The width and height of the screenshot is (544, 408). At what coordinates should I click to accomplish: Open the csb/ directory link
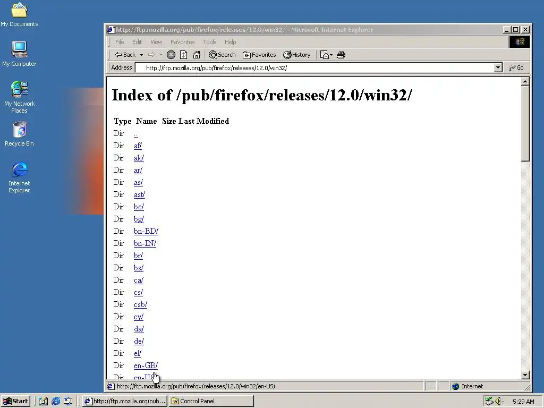click(140, 304)
